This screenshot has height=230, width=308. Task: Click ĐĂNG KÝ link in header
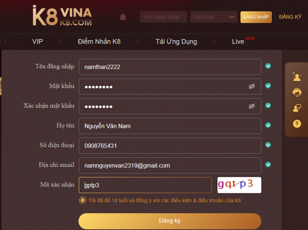tap(290, 17)
